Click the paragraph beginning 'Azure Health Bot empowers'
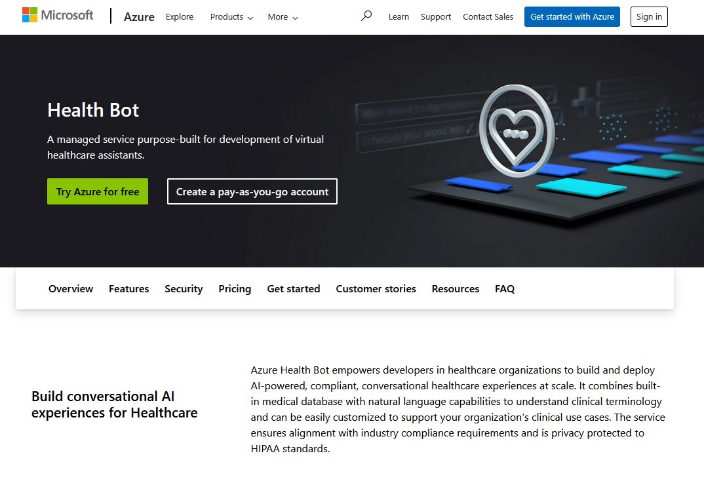The height and width of the screenshot is (504, 704). pos(458,410)
